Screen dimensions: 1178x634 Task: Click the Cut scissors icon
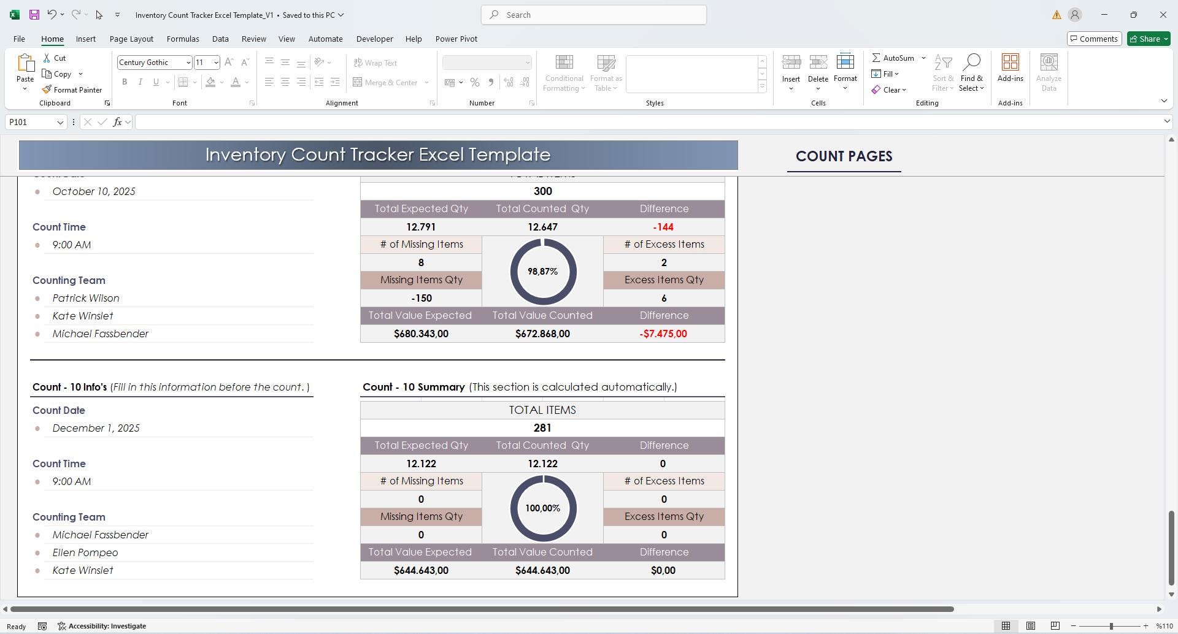point(47,58)
